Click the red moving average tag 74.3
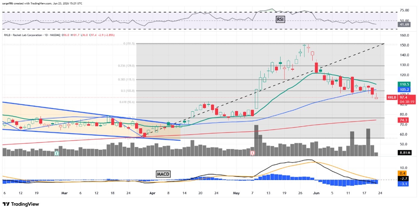Screen dimensions: 419x211 [x=402, y=120]
